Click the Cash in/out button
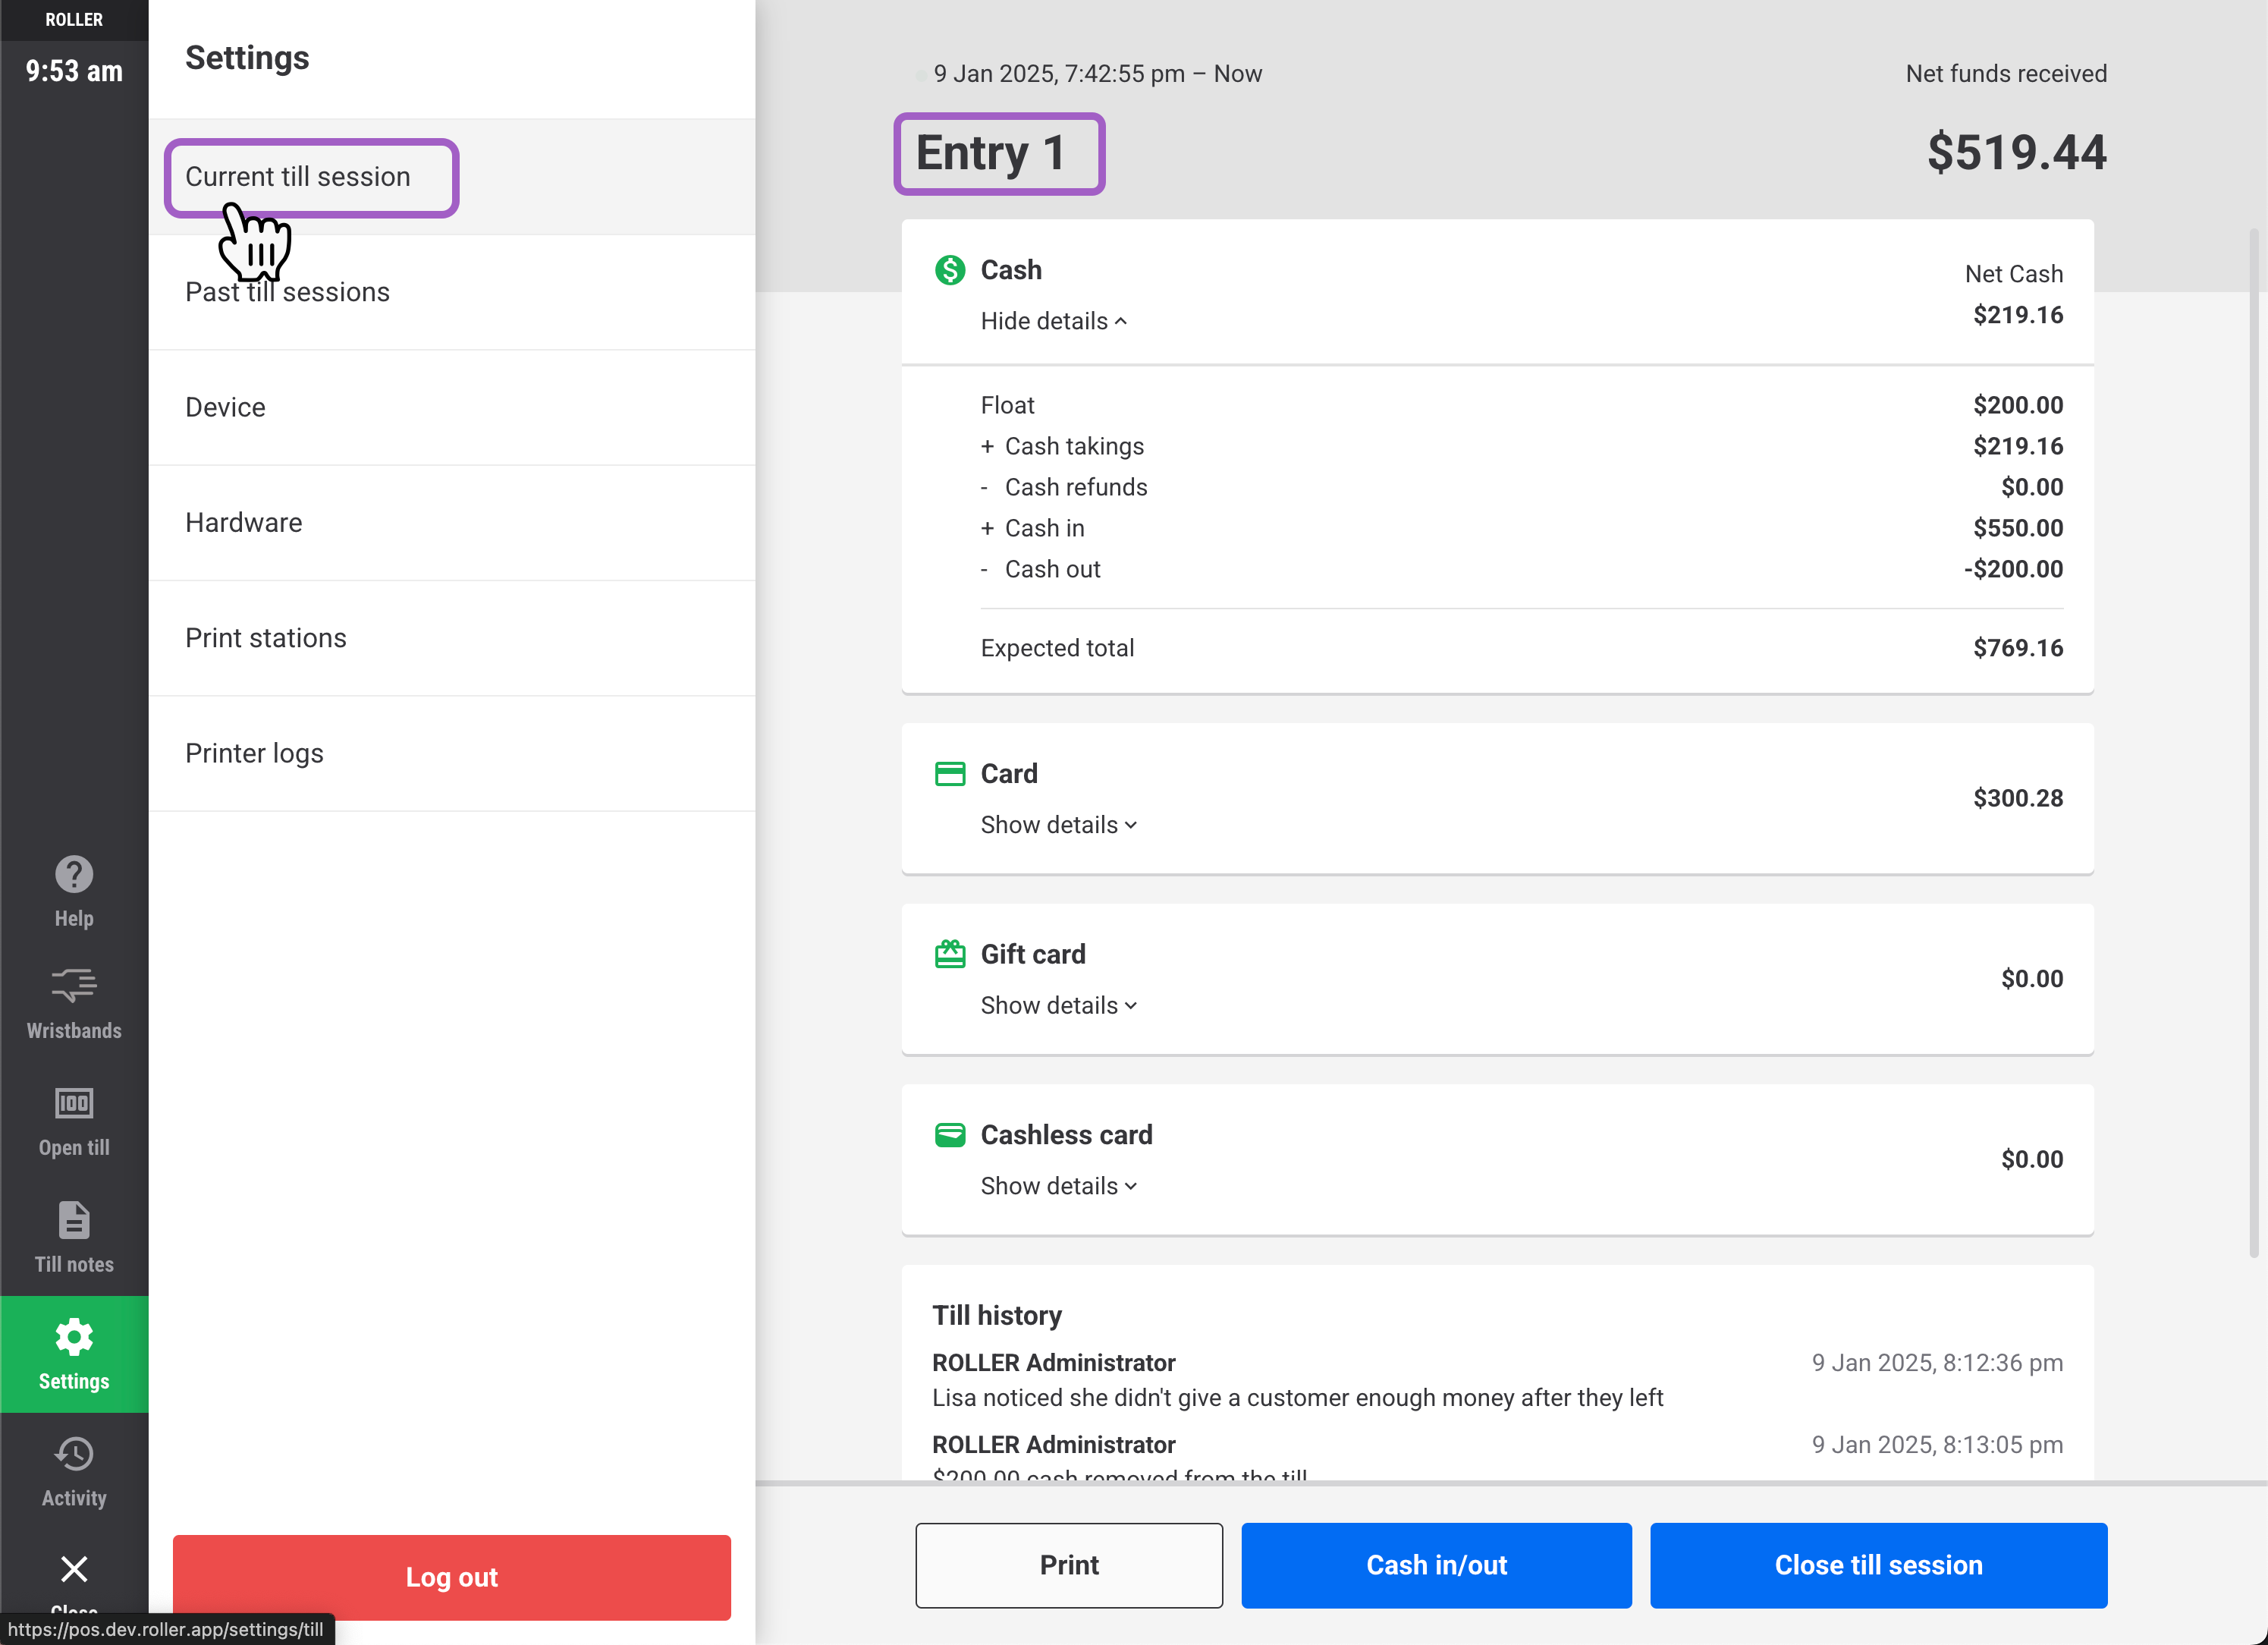2268x1645 pixels. pyautogui.click(x=1436, y=1565)
